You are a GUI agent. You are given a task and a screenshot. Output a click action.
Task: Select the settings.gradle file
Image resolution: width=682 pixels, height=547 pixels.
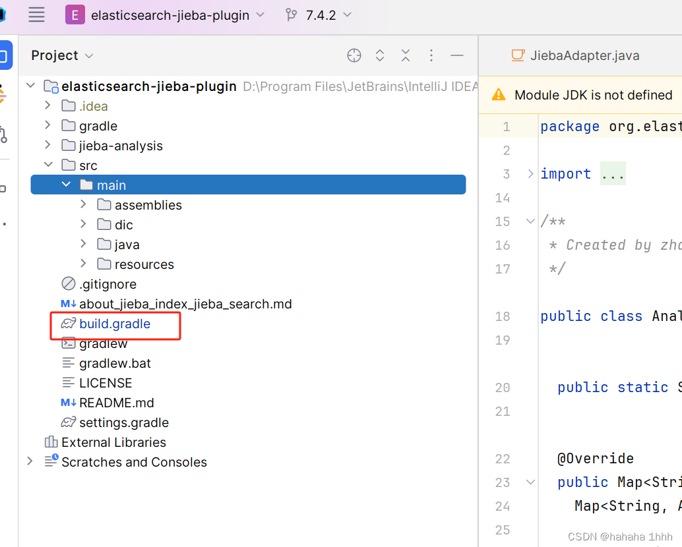[124, 422]
